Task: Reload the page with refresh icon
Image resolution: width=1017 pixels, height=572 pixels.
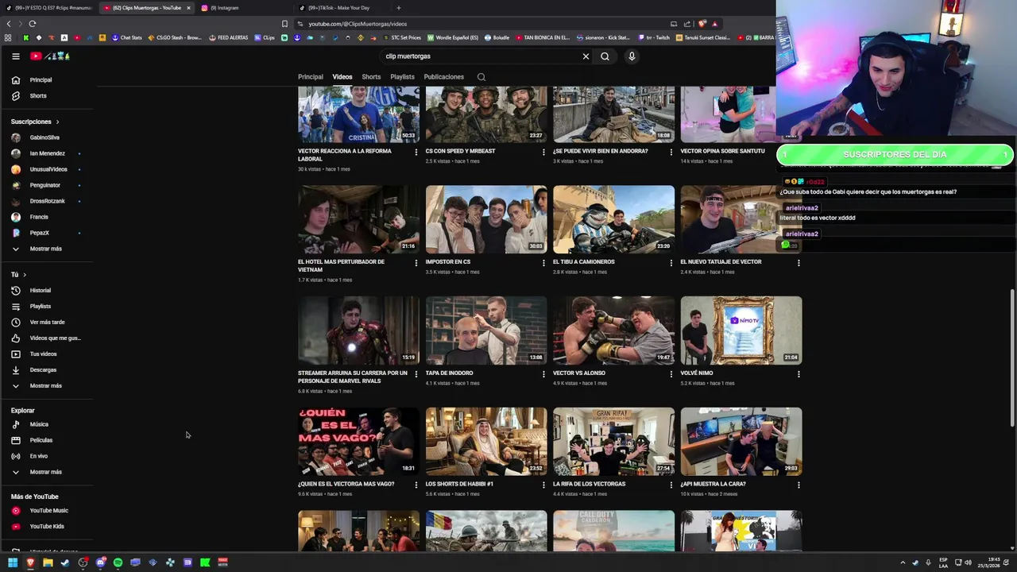Action: (x=32, y=24)
